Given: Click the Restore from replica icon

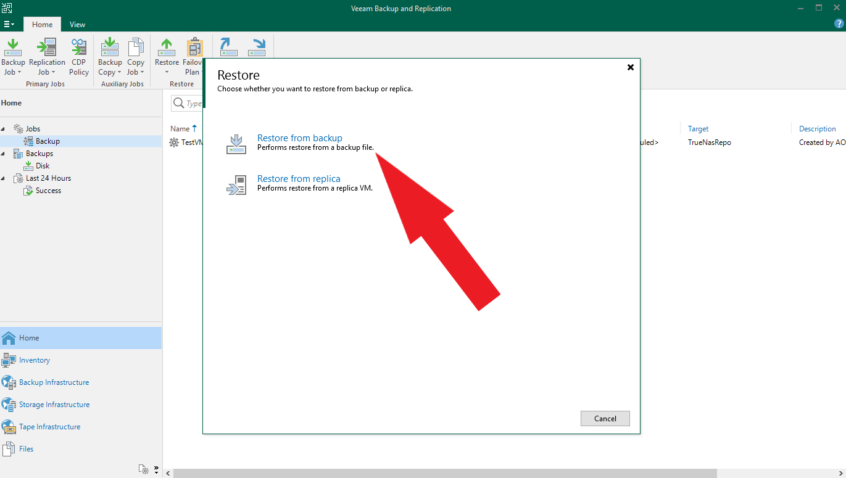Looking at the screenshot, I should point(236,184).
